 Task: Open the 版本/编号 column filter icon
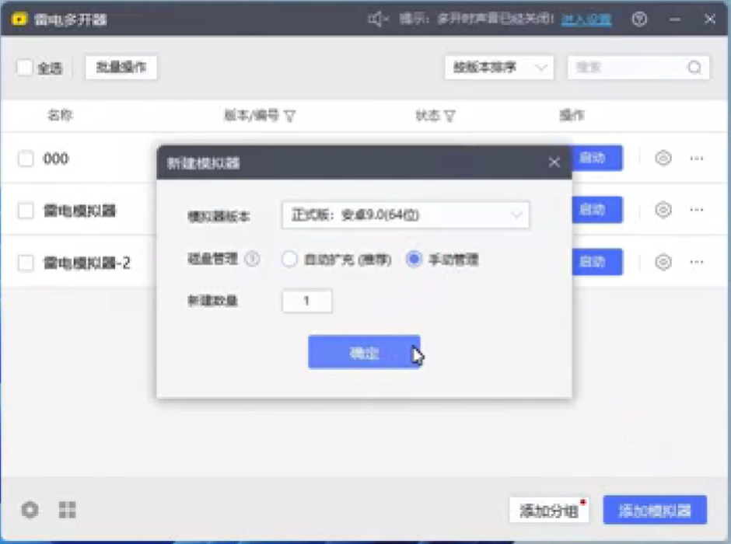(290, 116)
